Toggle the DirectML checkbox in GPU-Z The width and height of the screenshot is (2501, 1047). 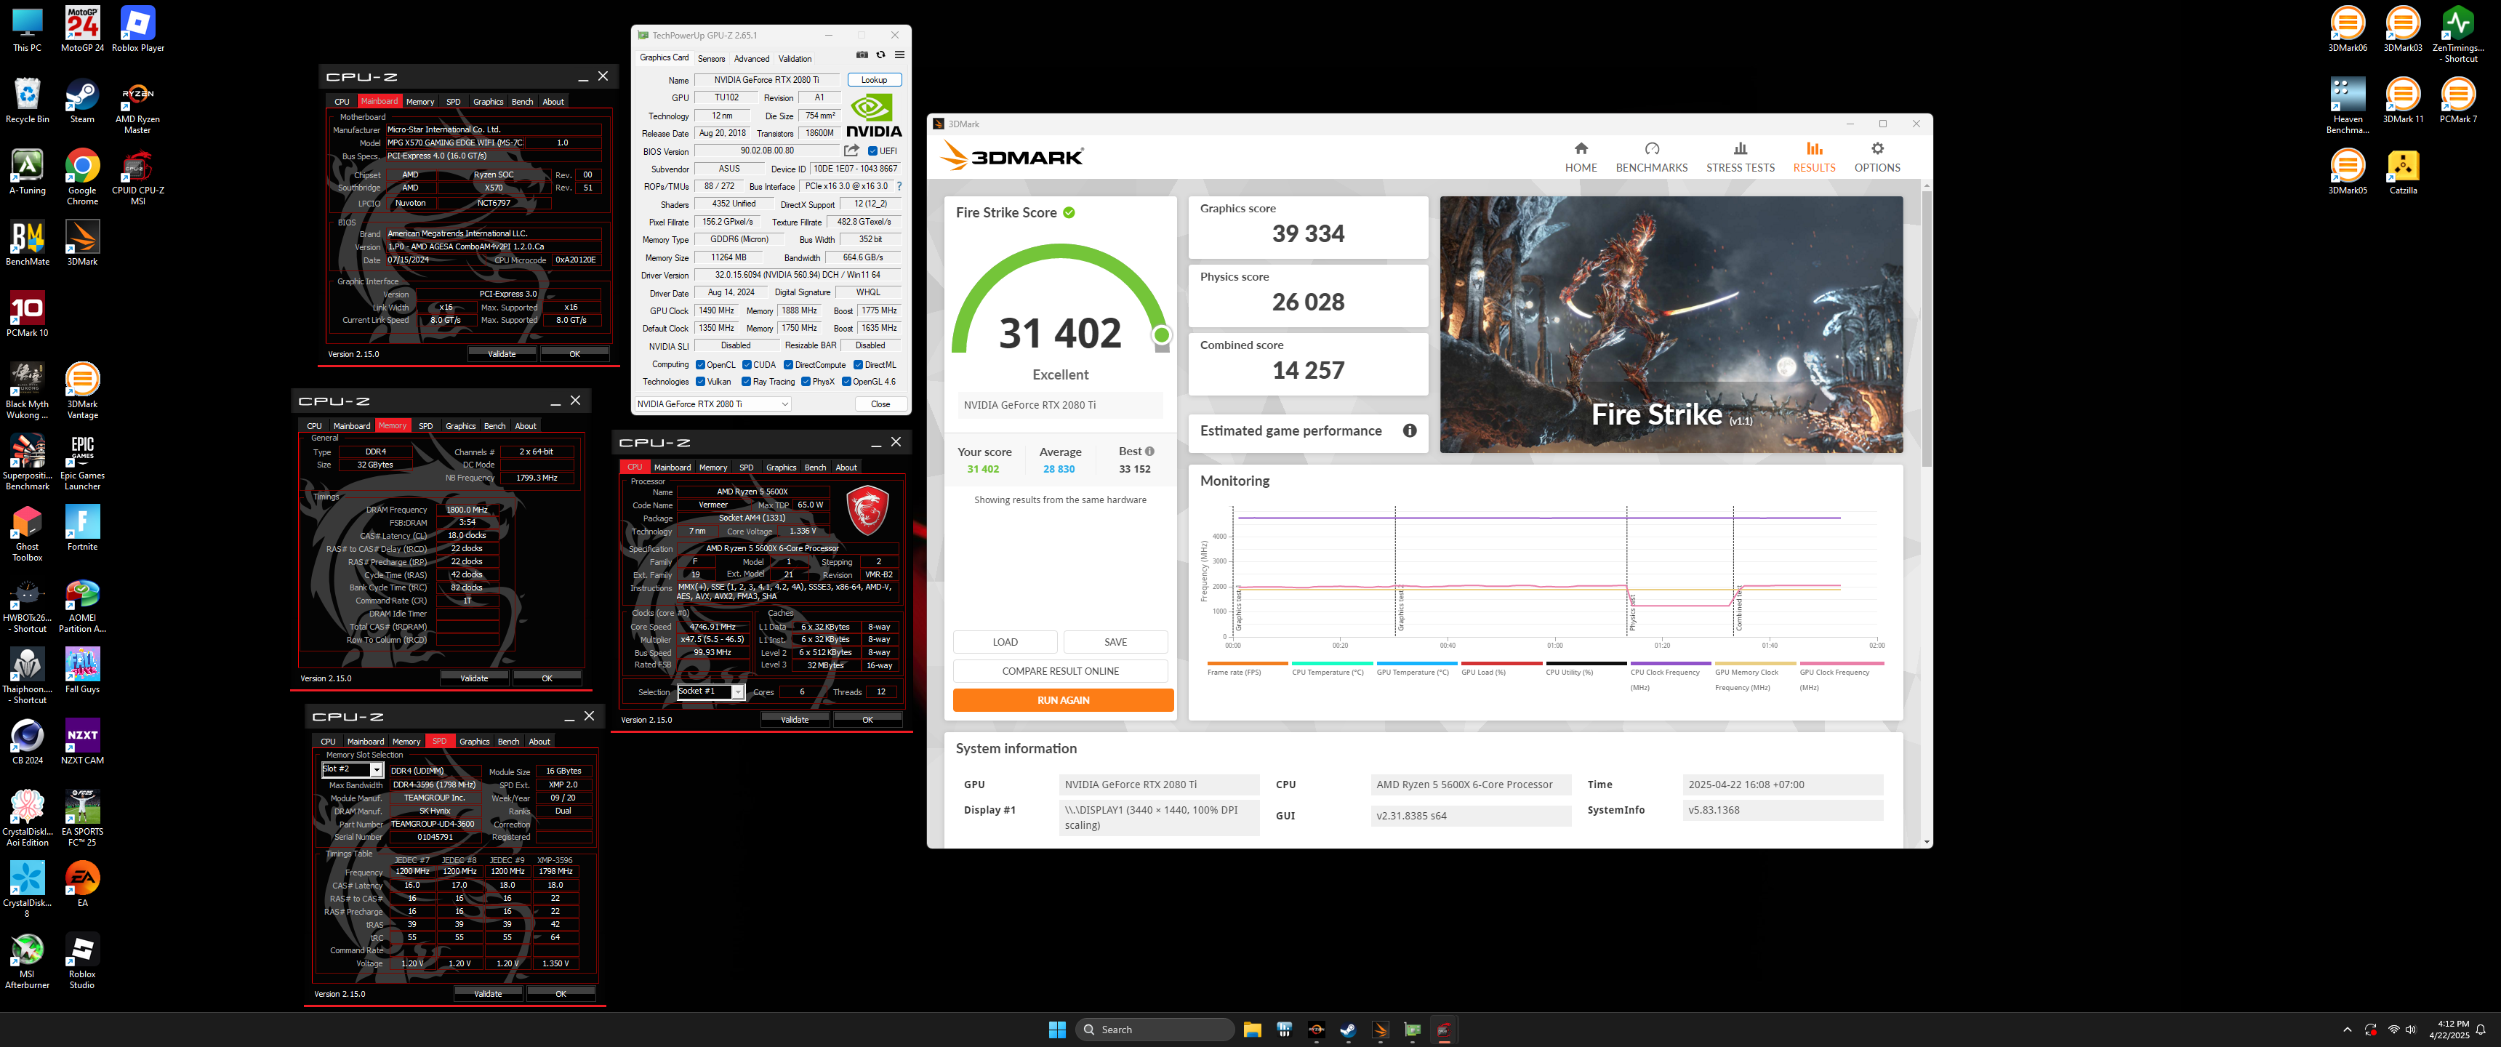pyautogui.click(x=858, y=365)
